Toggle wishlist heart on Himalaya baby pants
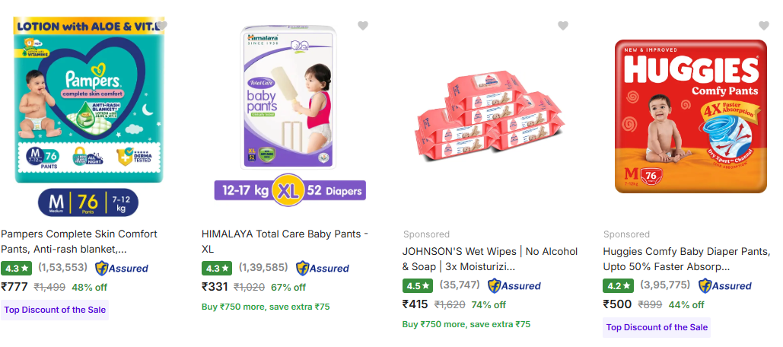Screen dimensions: 783x347 click(363, 26)
